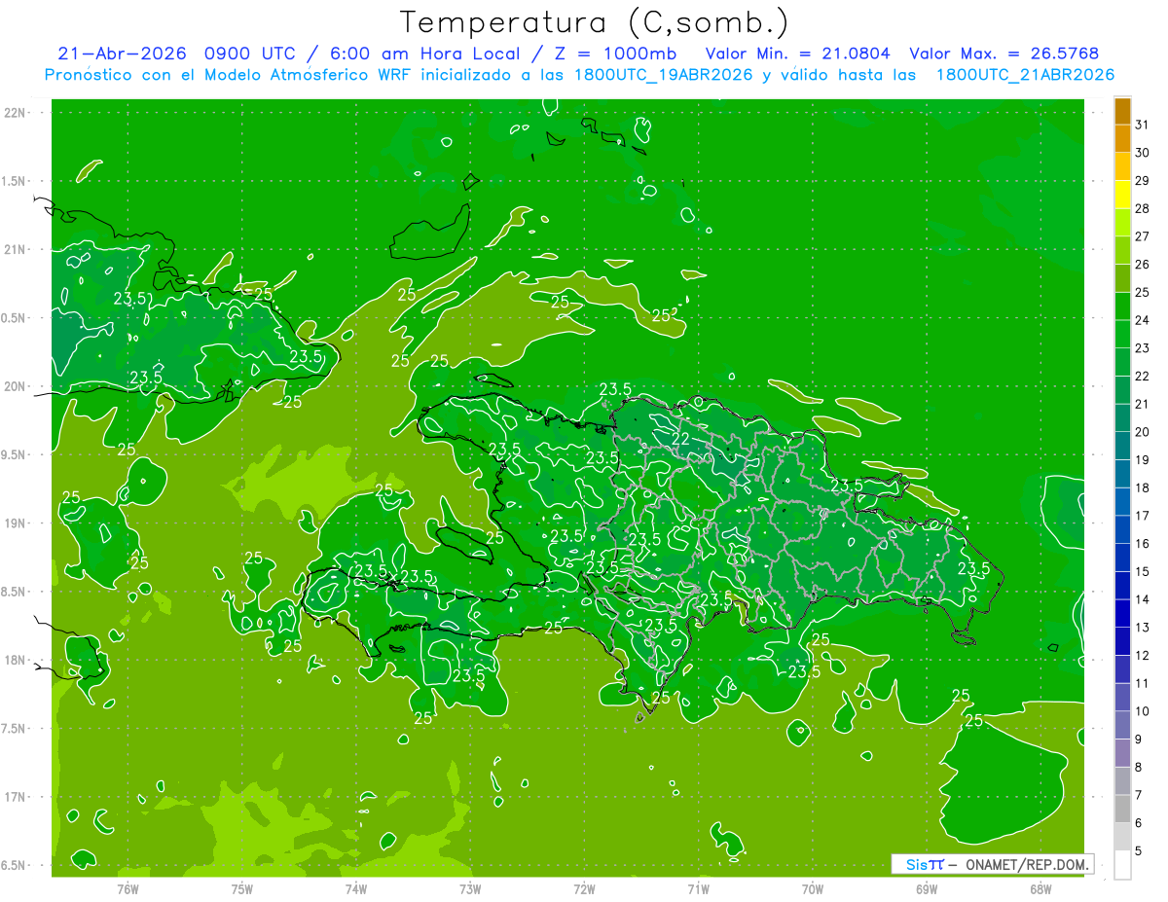Image resolution: width=1168 pixels, height=902 pixels.
Task: Click the 17N latitude axis label
Action: coord(17,797)
